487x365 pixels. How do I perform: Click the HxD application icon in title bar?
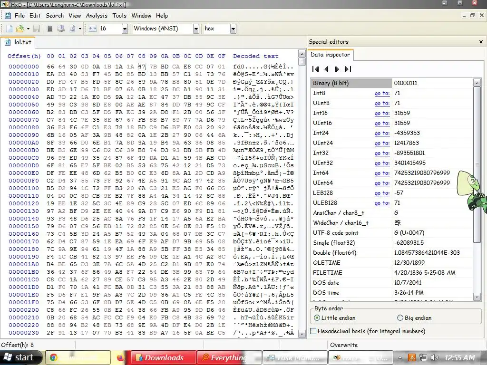(x=4, y=4)
